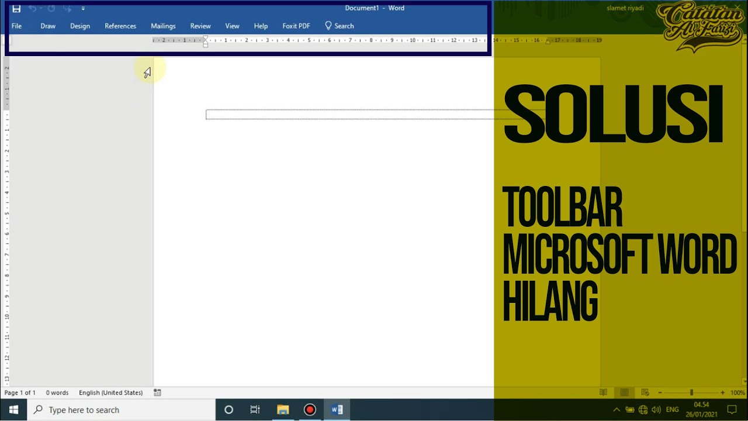Viewport: 748px width, 421px height.
Task: Switch to Read Mode view
Action: pos(603,392)
